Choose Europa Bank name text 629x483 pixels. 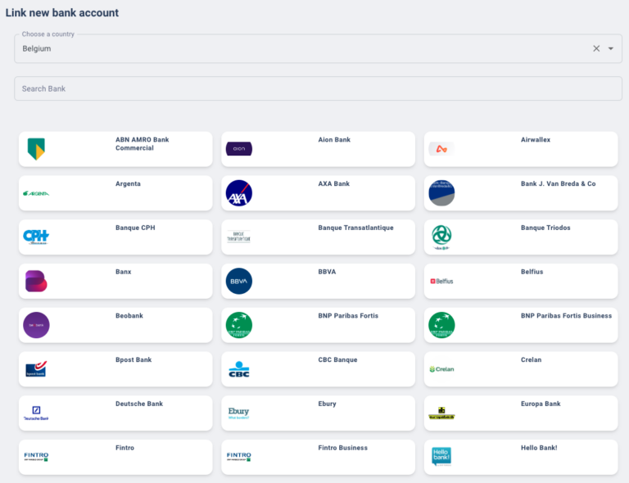[x=541, y=404]
